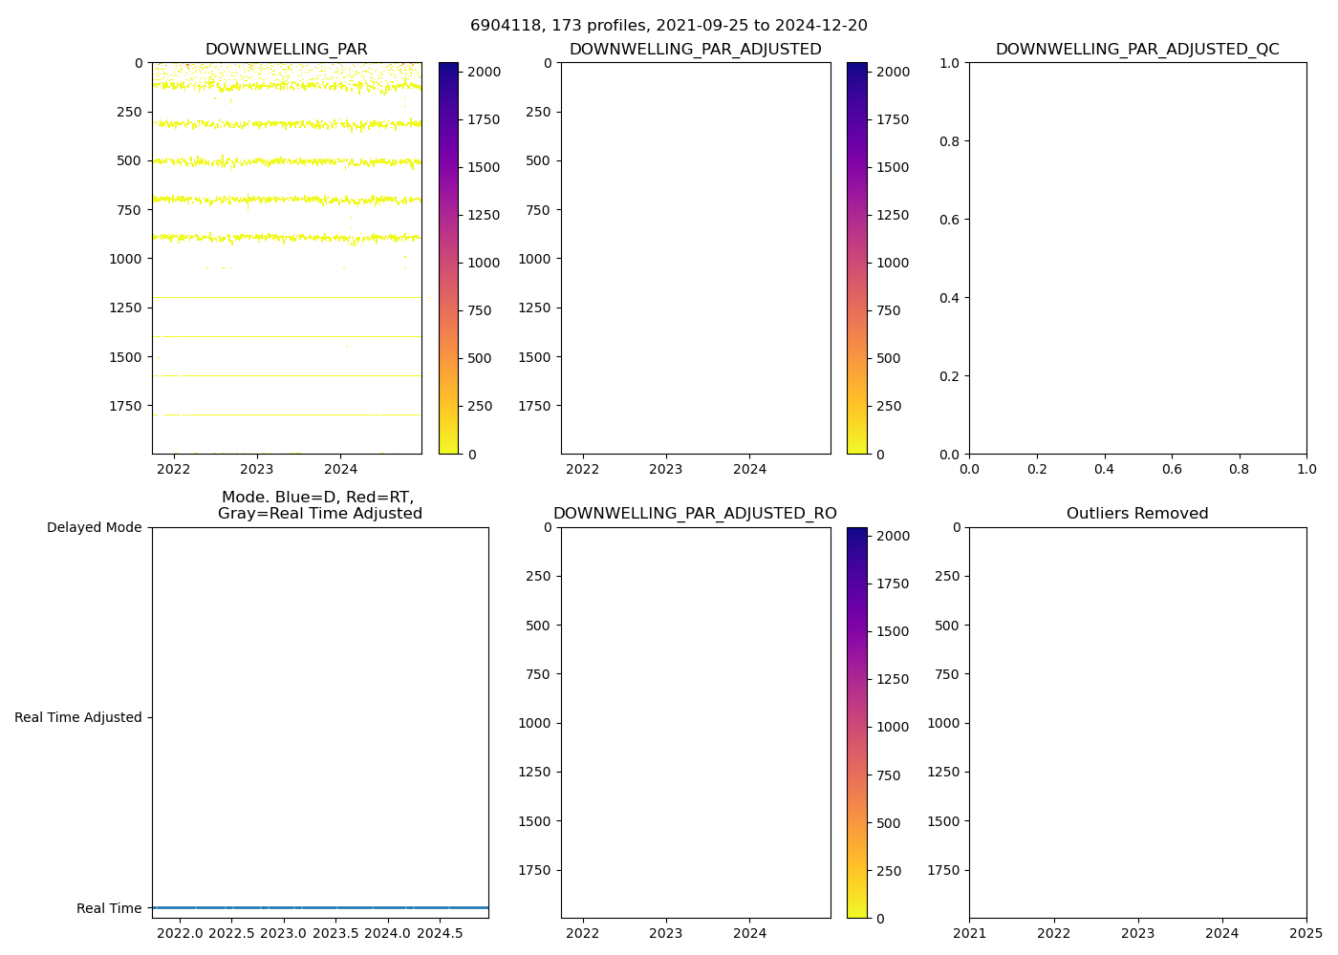Select the colorbar beside the DOWNWELLING_PAR_ADJUSTED_RO plot

click(x=856, y=722)
